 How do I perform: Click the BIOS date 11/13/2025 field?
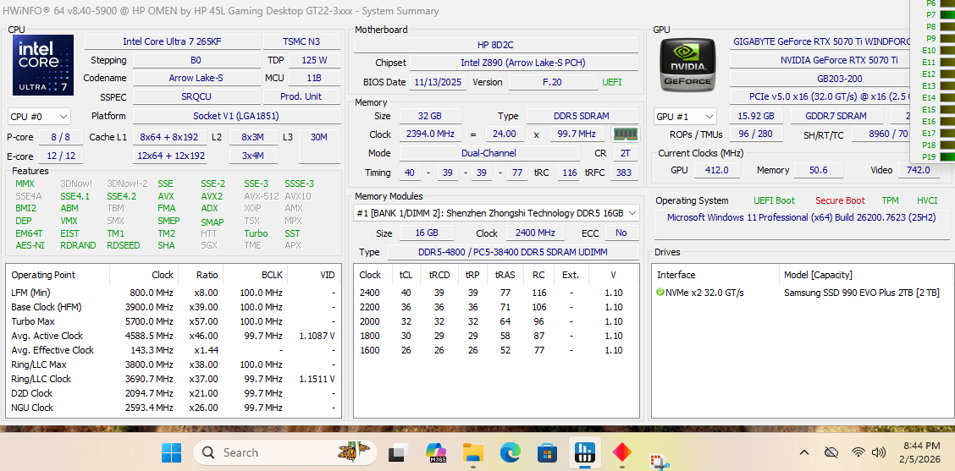coord(438,82)
